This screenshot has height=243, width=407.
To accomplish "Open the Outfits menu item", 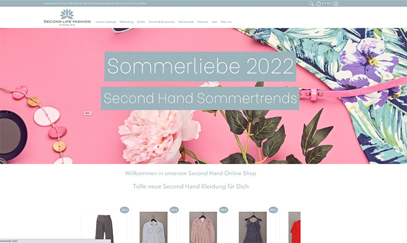I will point(141,22).
